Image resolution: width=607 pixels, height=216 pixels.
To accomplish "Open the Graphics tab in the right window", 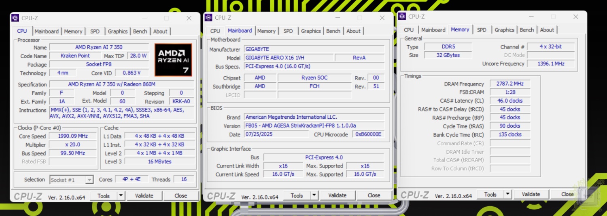I will [x=504, y=29].
